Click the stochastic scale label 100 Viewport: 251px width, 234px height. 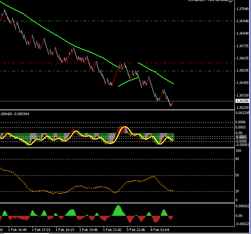[x=238, y=151]
